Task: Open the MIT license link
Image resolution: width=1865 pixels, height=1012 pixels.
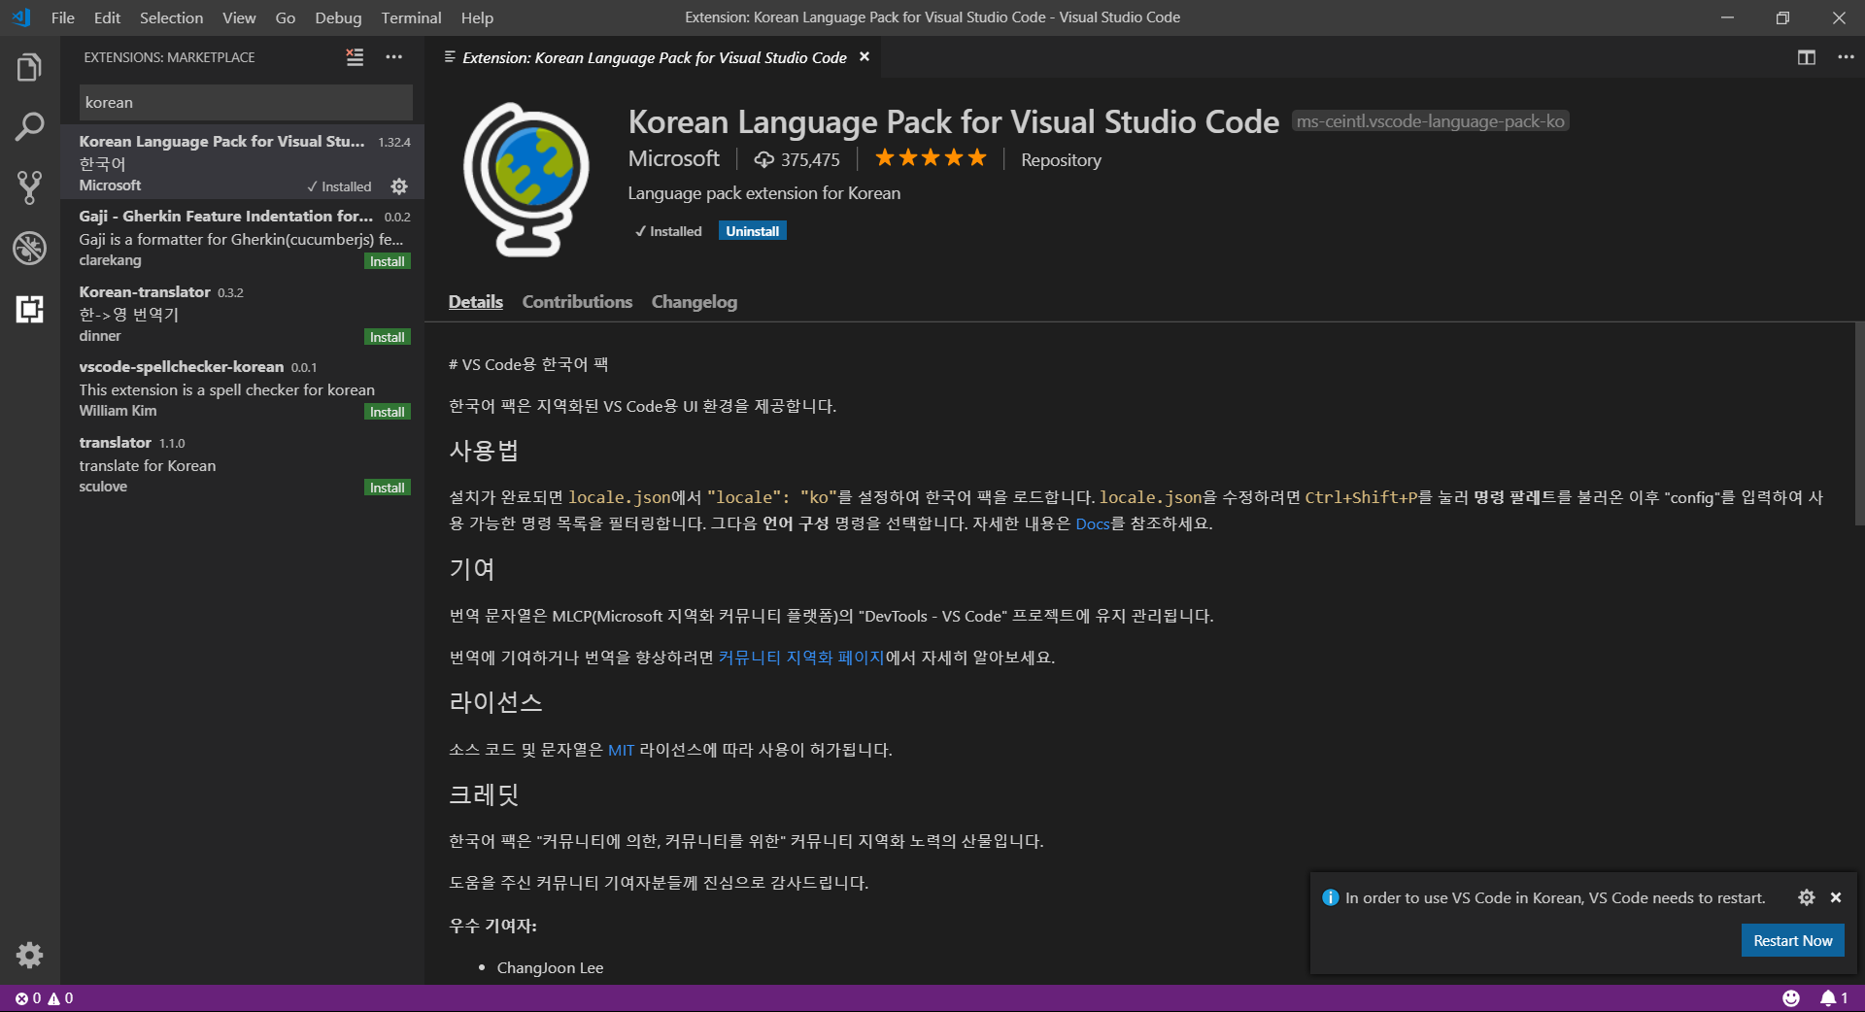Action: pyautogui.click(x=621, y=750)
